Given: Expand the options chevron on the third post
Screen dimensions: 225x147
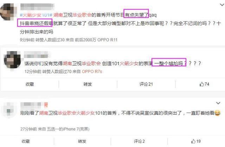Looking at the screenshot, I should click(218, 103).
